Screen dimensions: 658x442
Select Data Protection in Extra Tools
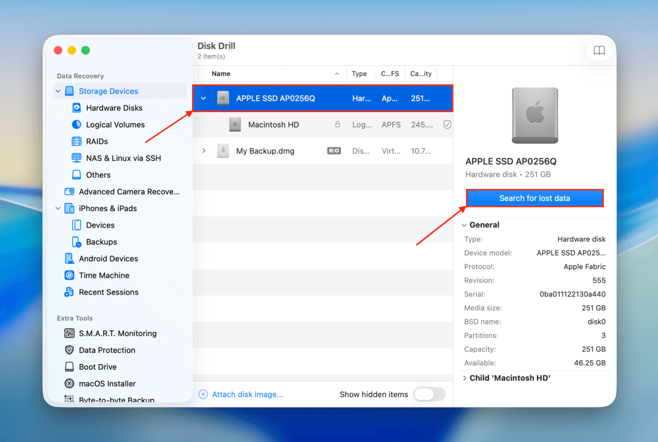(106, 350)
